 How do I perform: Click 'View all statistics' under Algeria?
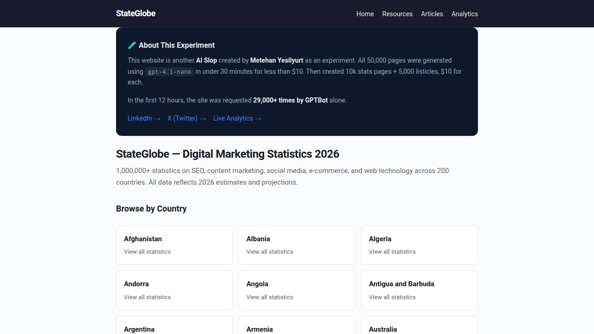[392, 252]
